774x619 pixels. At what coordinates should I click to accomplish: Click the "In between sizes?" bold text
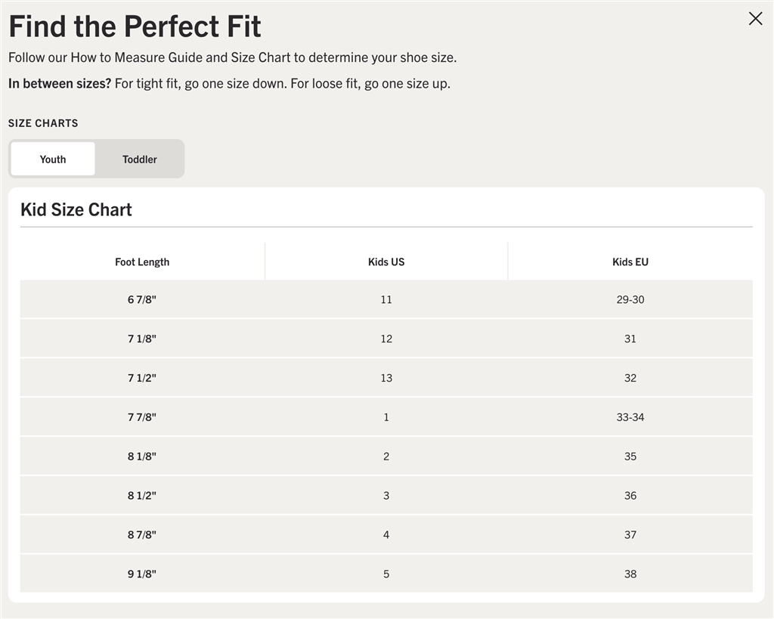click(x=60, y=83)
